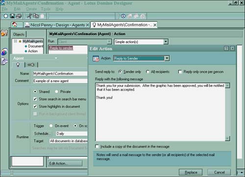The height and width of the screenshot is (177, 245).
Task: Click the Save icon in the toolbar
Action: 12,16
